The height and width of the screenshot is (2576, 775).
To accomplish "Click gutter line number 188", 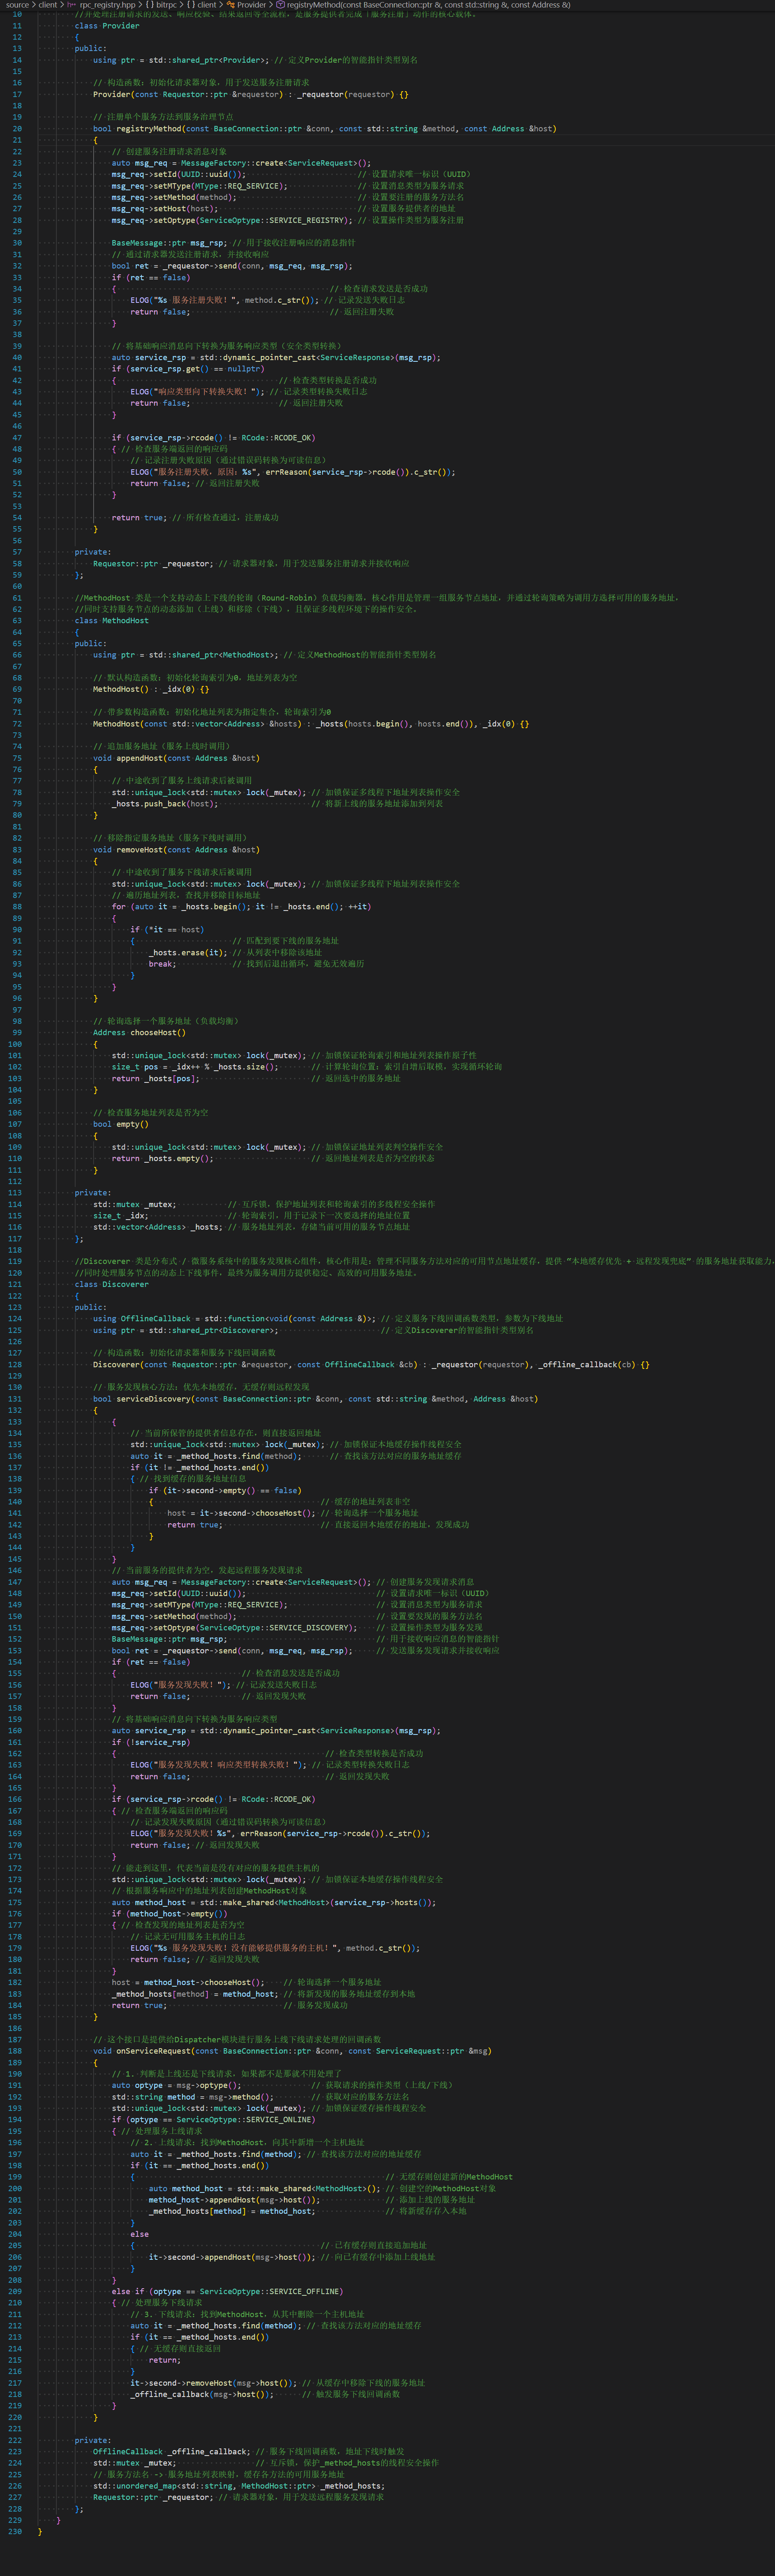I will pyautogui.click(x=15, y=2051).
